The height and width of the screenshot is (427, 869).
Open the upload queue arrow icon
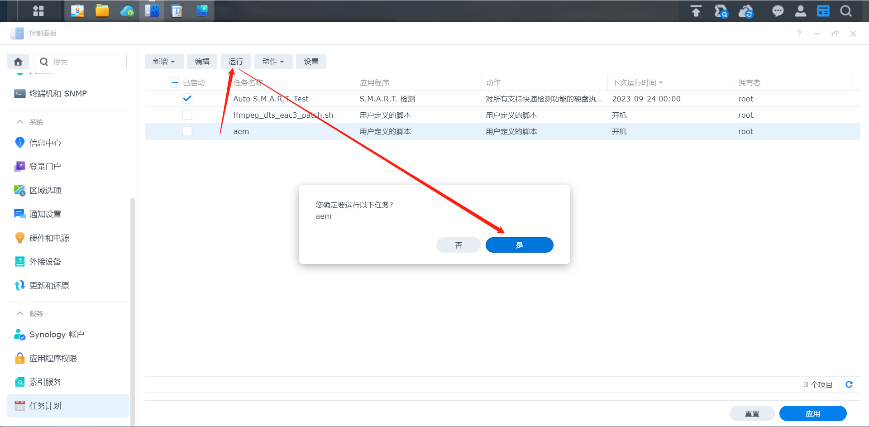point(696,11)
